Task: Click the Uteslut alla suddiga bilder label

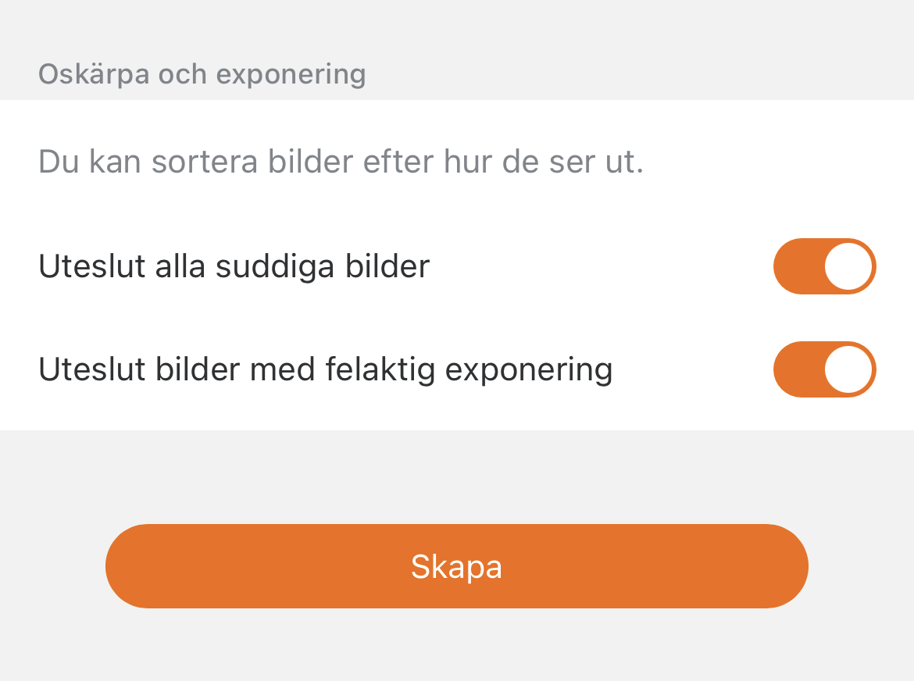Action: click(234, 266)
